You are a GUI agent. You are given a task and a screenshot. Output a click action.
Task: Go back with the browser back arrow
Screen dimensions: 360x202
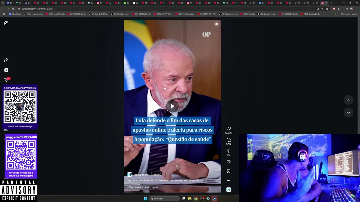click(x=3, y=9)
